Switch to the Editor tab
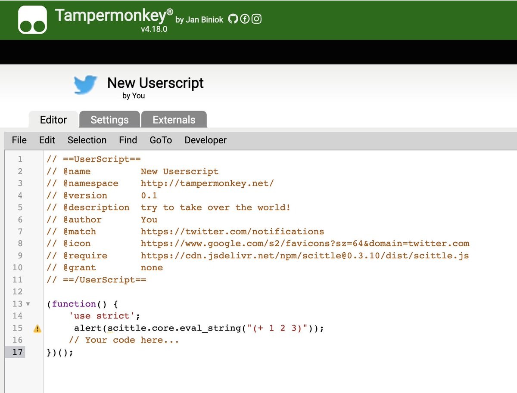Screen dimensions: 517x393 coord(53,120)
